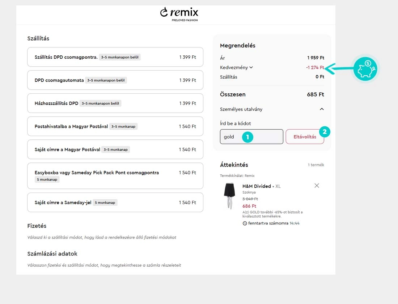Pick Easybox vagy Sameday Pick Pack Pont option
The width and height of the screenshot is (398, 304).
[115, 176]
